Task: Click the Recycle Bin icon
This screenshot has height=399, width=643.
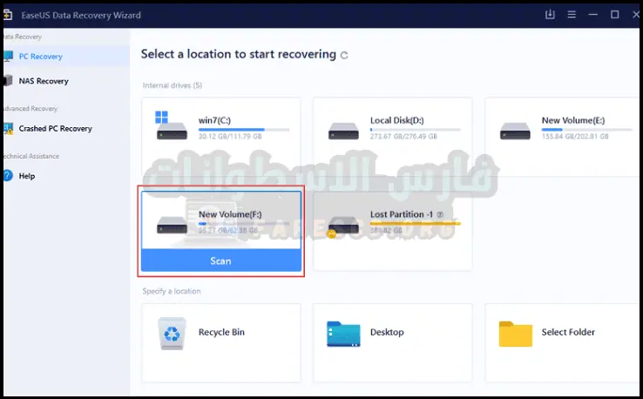Action: click(x=172, y=333)
